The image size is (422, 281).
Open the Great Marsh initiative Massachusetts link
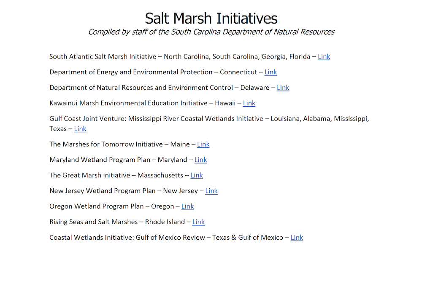[x=197, y=176]
